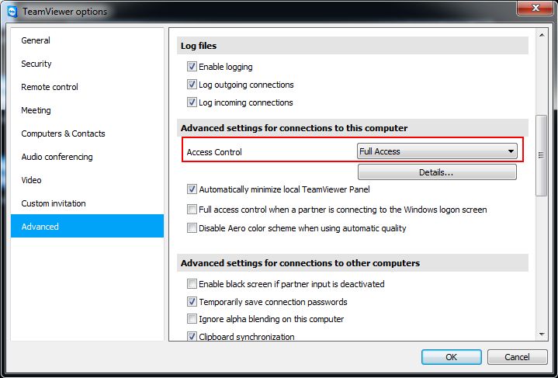Click the vertical scrollbar thumb
Screen dimensions: 558x378
click(x=541, y=155)
